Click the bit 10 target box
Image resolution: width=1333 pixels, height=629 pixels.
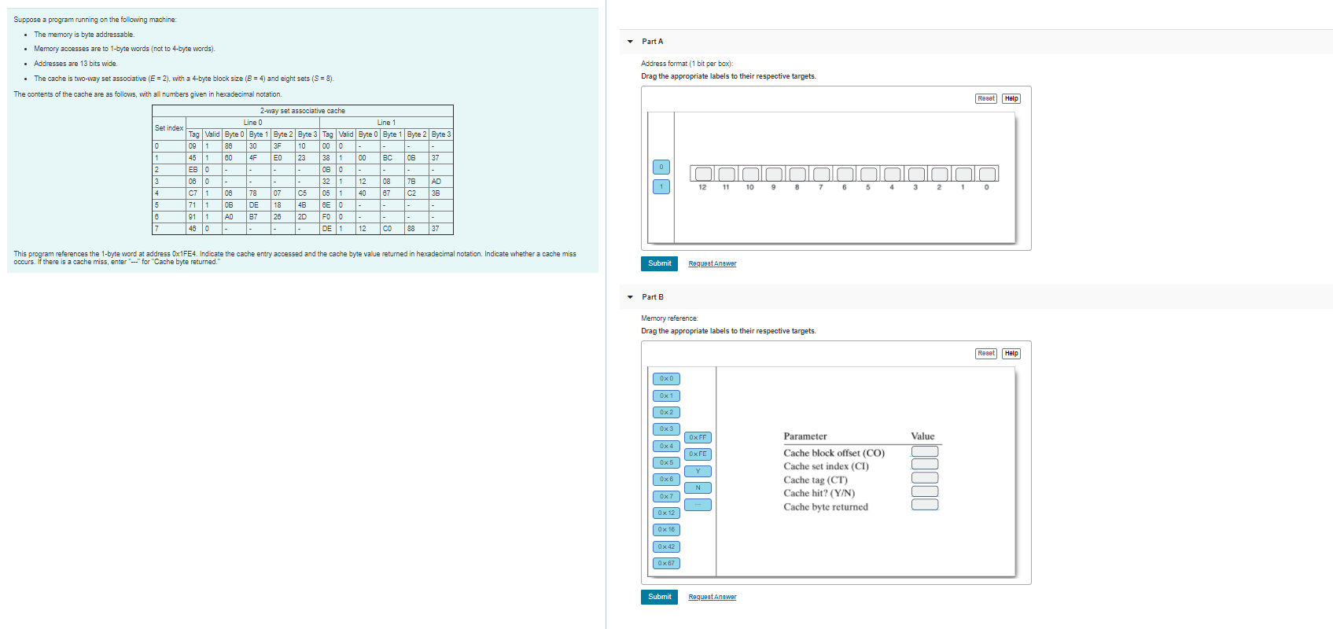click(x=750, y=174)
